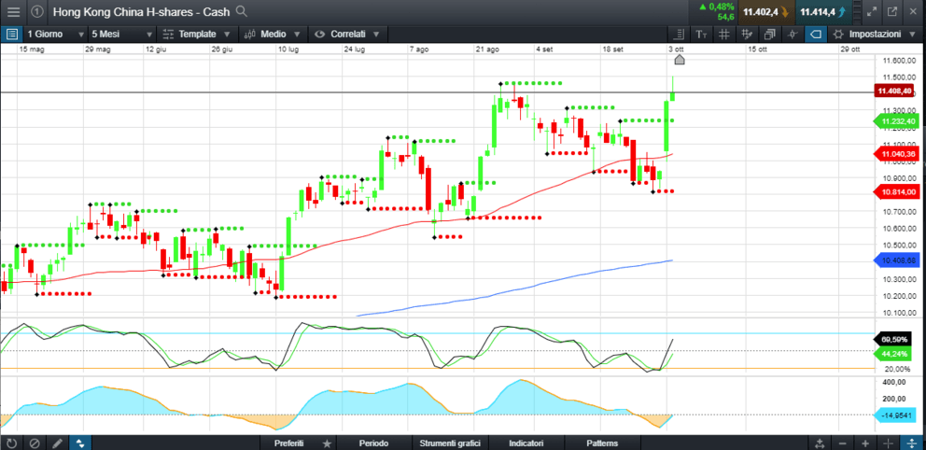Click the Hong Kong China H-shares title
926x450 pixels.
(142, 11)
